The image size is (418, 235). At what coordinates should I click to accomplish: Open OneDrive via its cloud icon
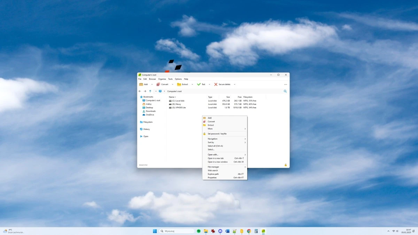144,115
